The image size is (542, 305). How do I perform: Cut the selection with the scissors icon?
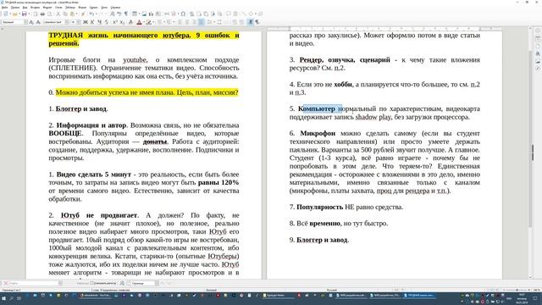(58, 14)
